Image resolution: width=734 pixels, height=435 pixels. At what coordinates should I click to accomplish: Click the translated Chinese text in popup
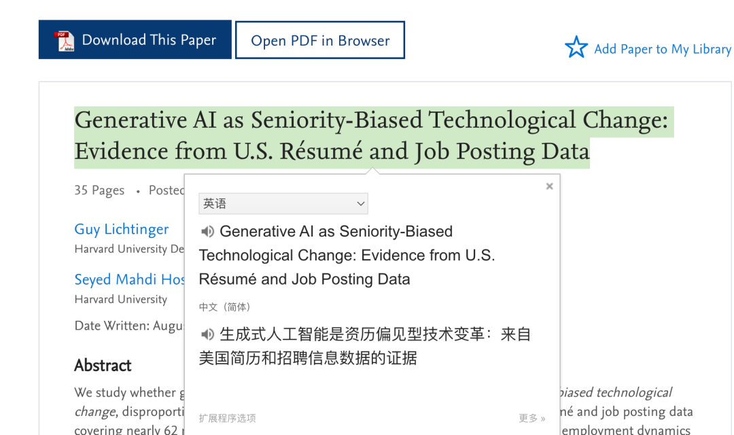click(x=367, y=346)
